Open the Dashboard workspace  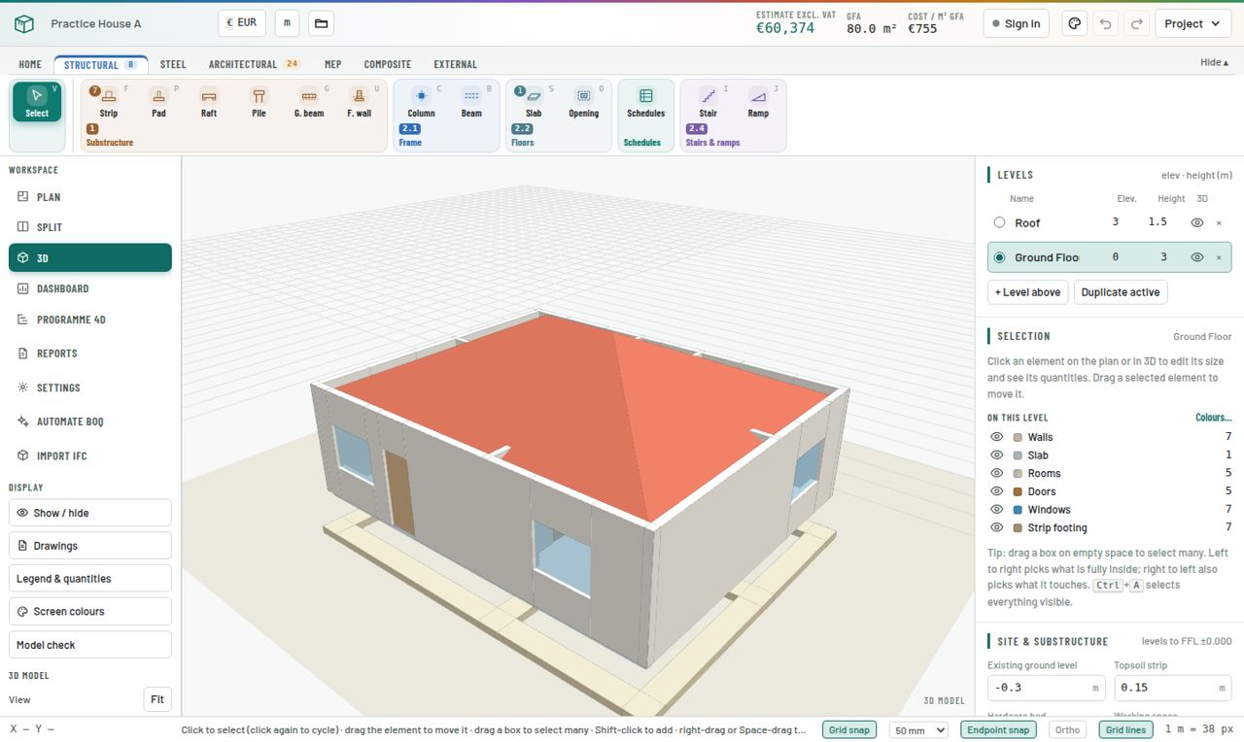coord(90,288)
